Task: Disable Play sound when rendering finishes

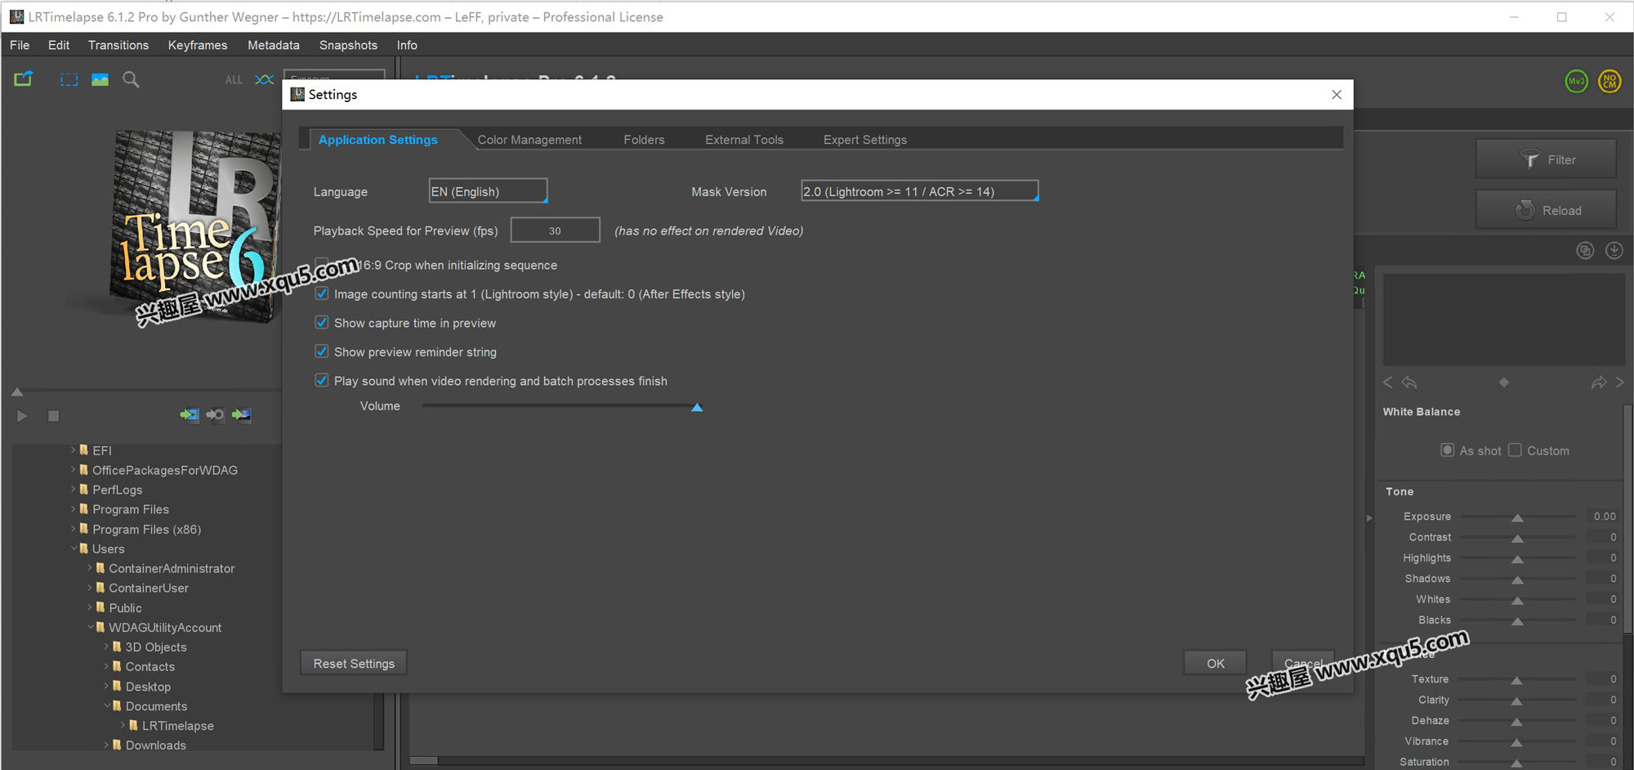Action: (322, 381)
